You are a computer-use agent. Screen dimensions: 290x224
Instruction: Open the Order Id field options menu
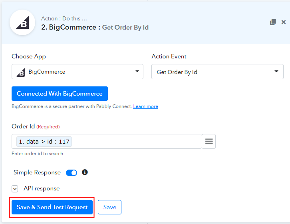(209, 141)
